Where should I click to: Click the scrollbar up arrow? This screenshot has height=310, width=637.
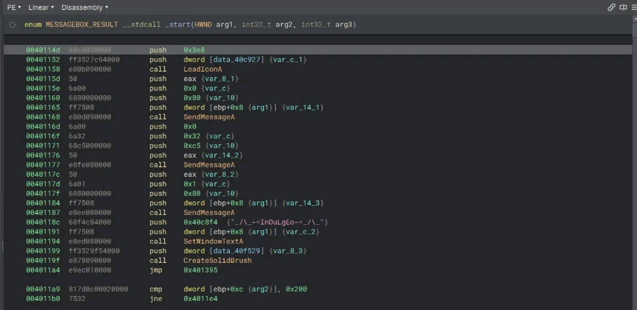click(x=634, y=19)
